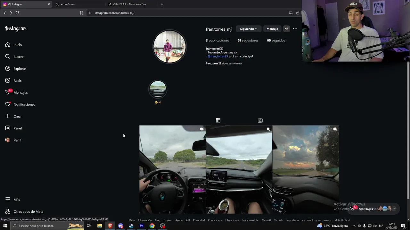Open Task View on taskbar
Screen dimensions: 410x230
89,226
